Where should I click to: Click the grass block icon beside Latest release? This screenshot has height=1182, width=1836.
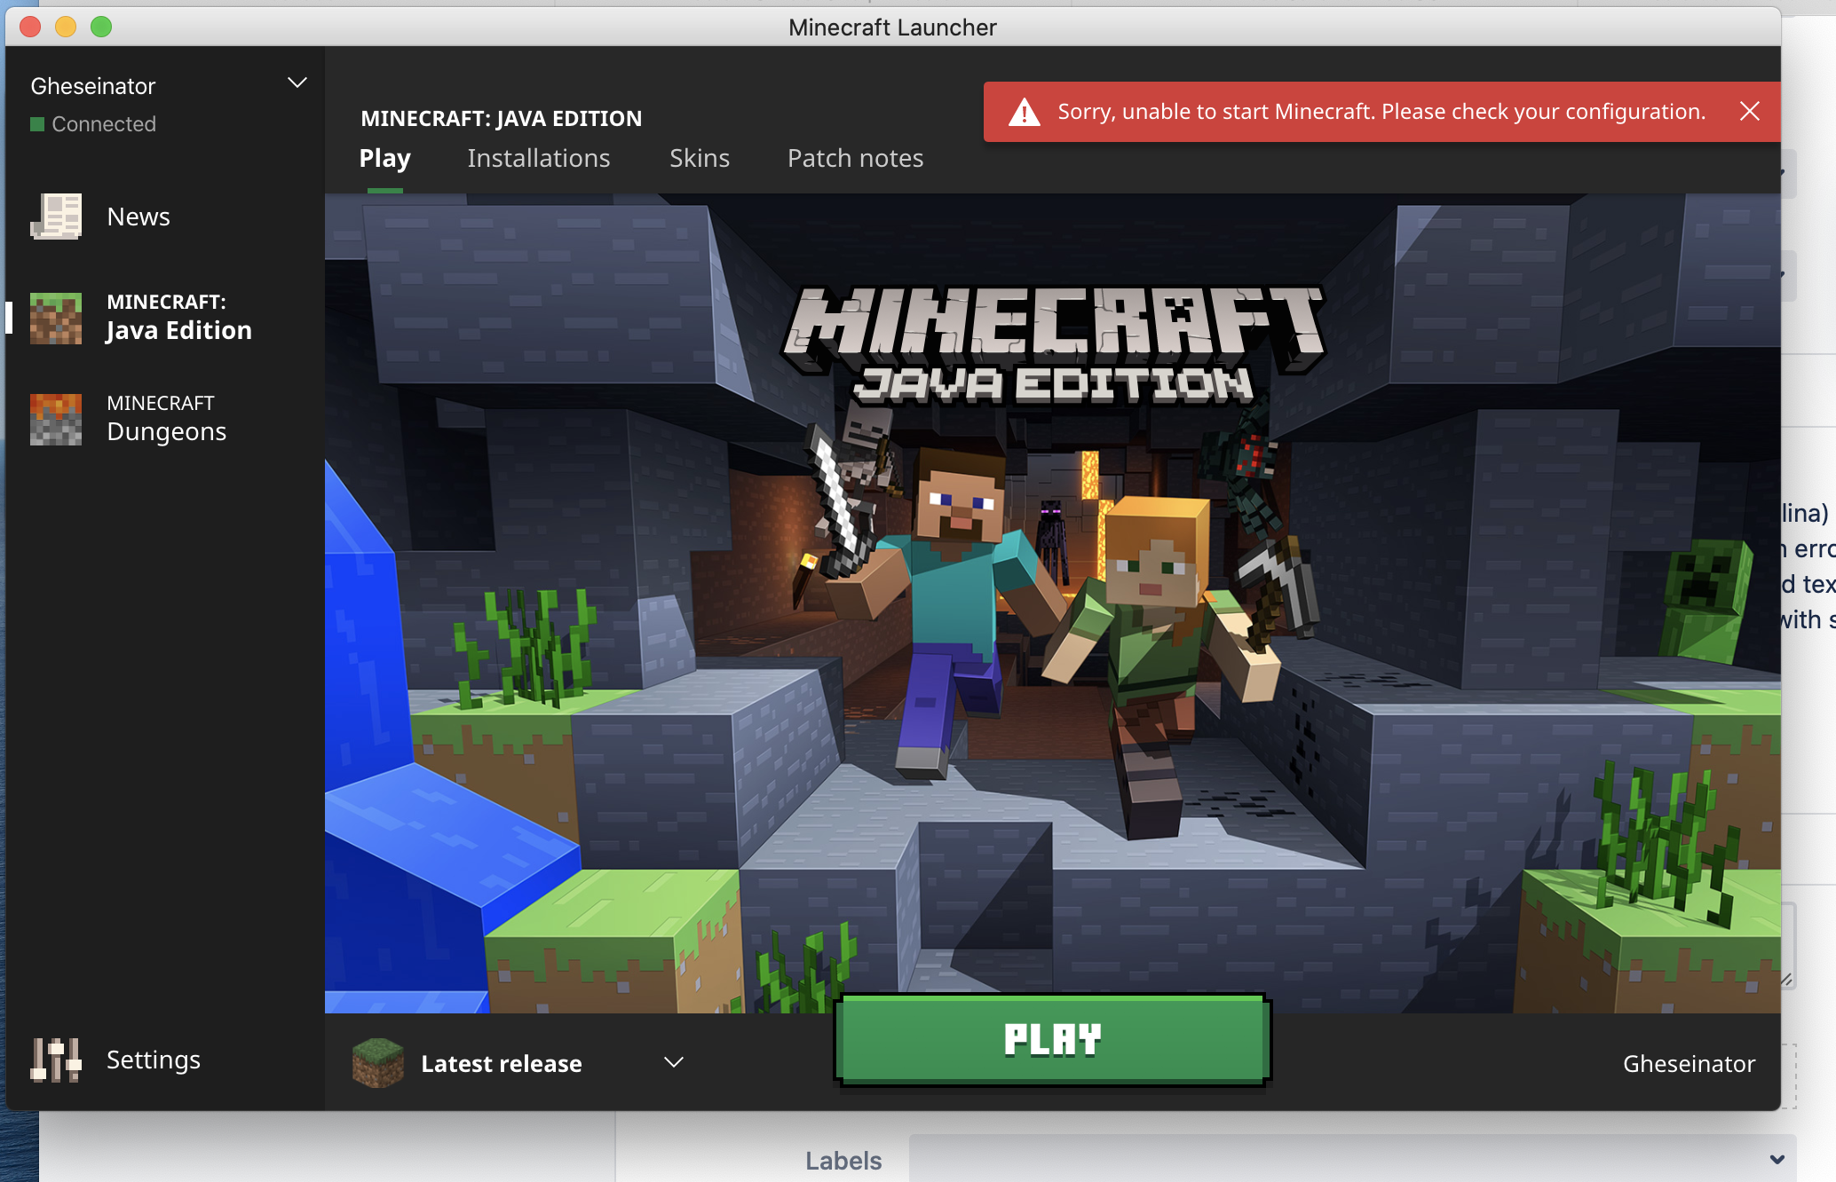pyautogui.click(x=378, y=1063)
